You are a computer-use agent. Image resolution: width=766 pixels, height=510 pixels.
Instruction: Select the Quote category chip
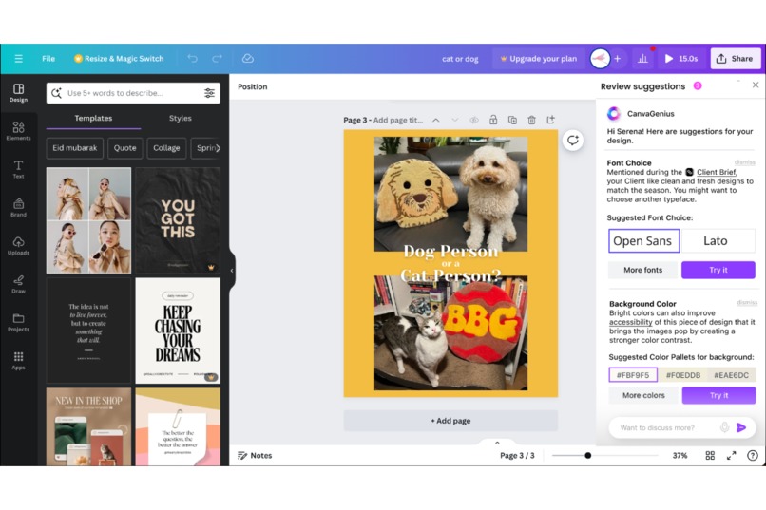[125, 148]
